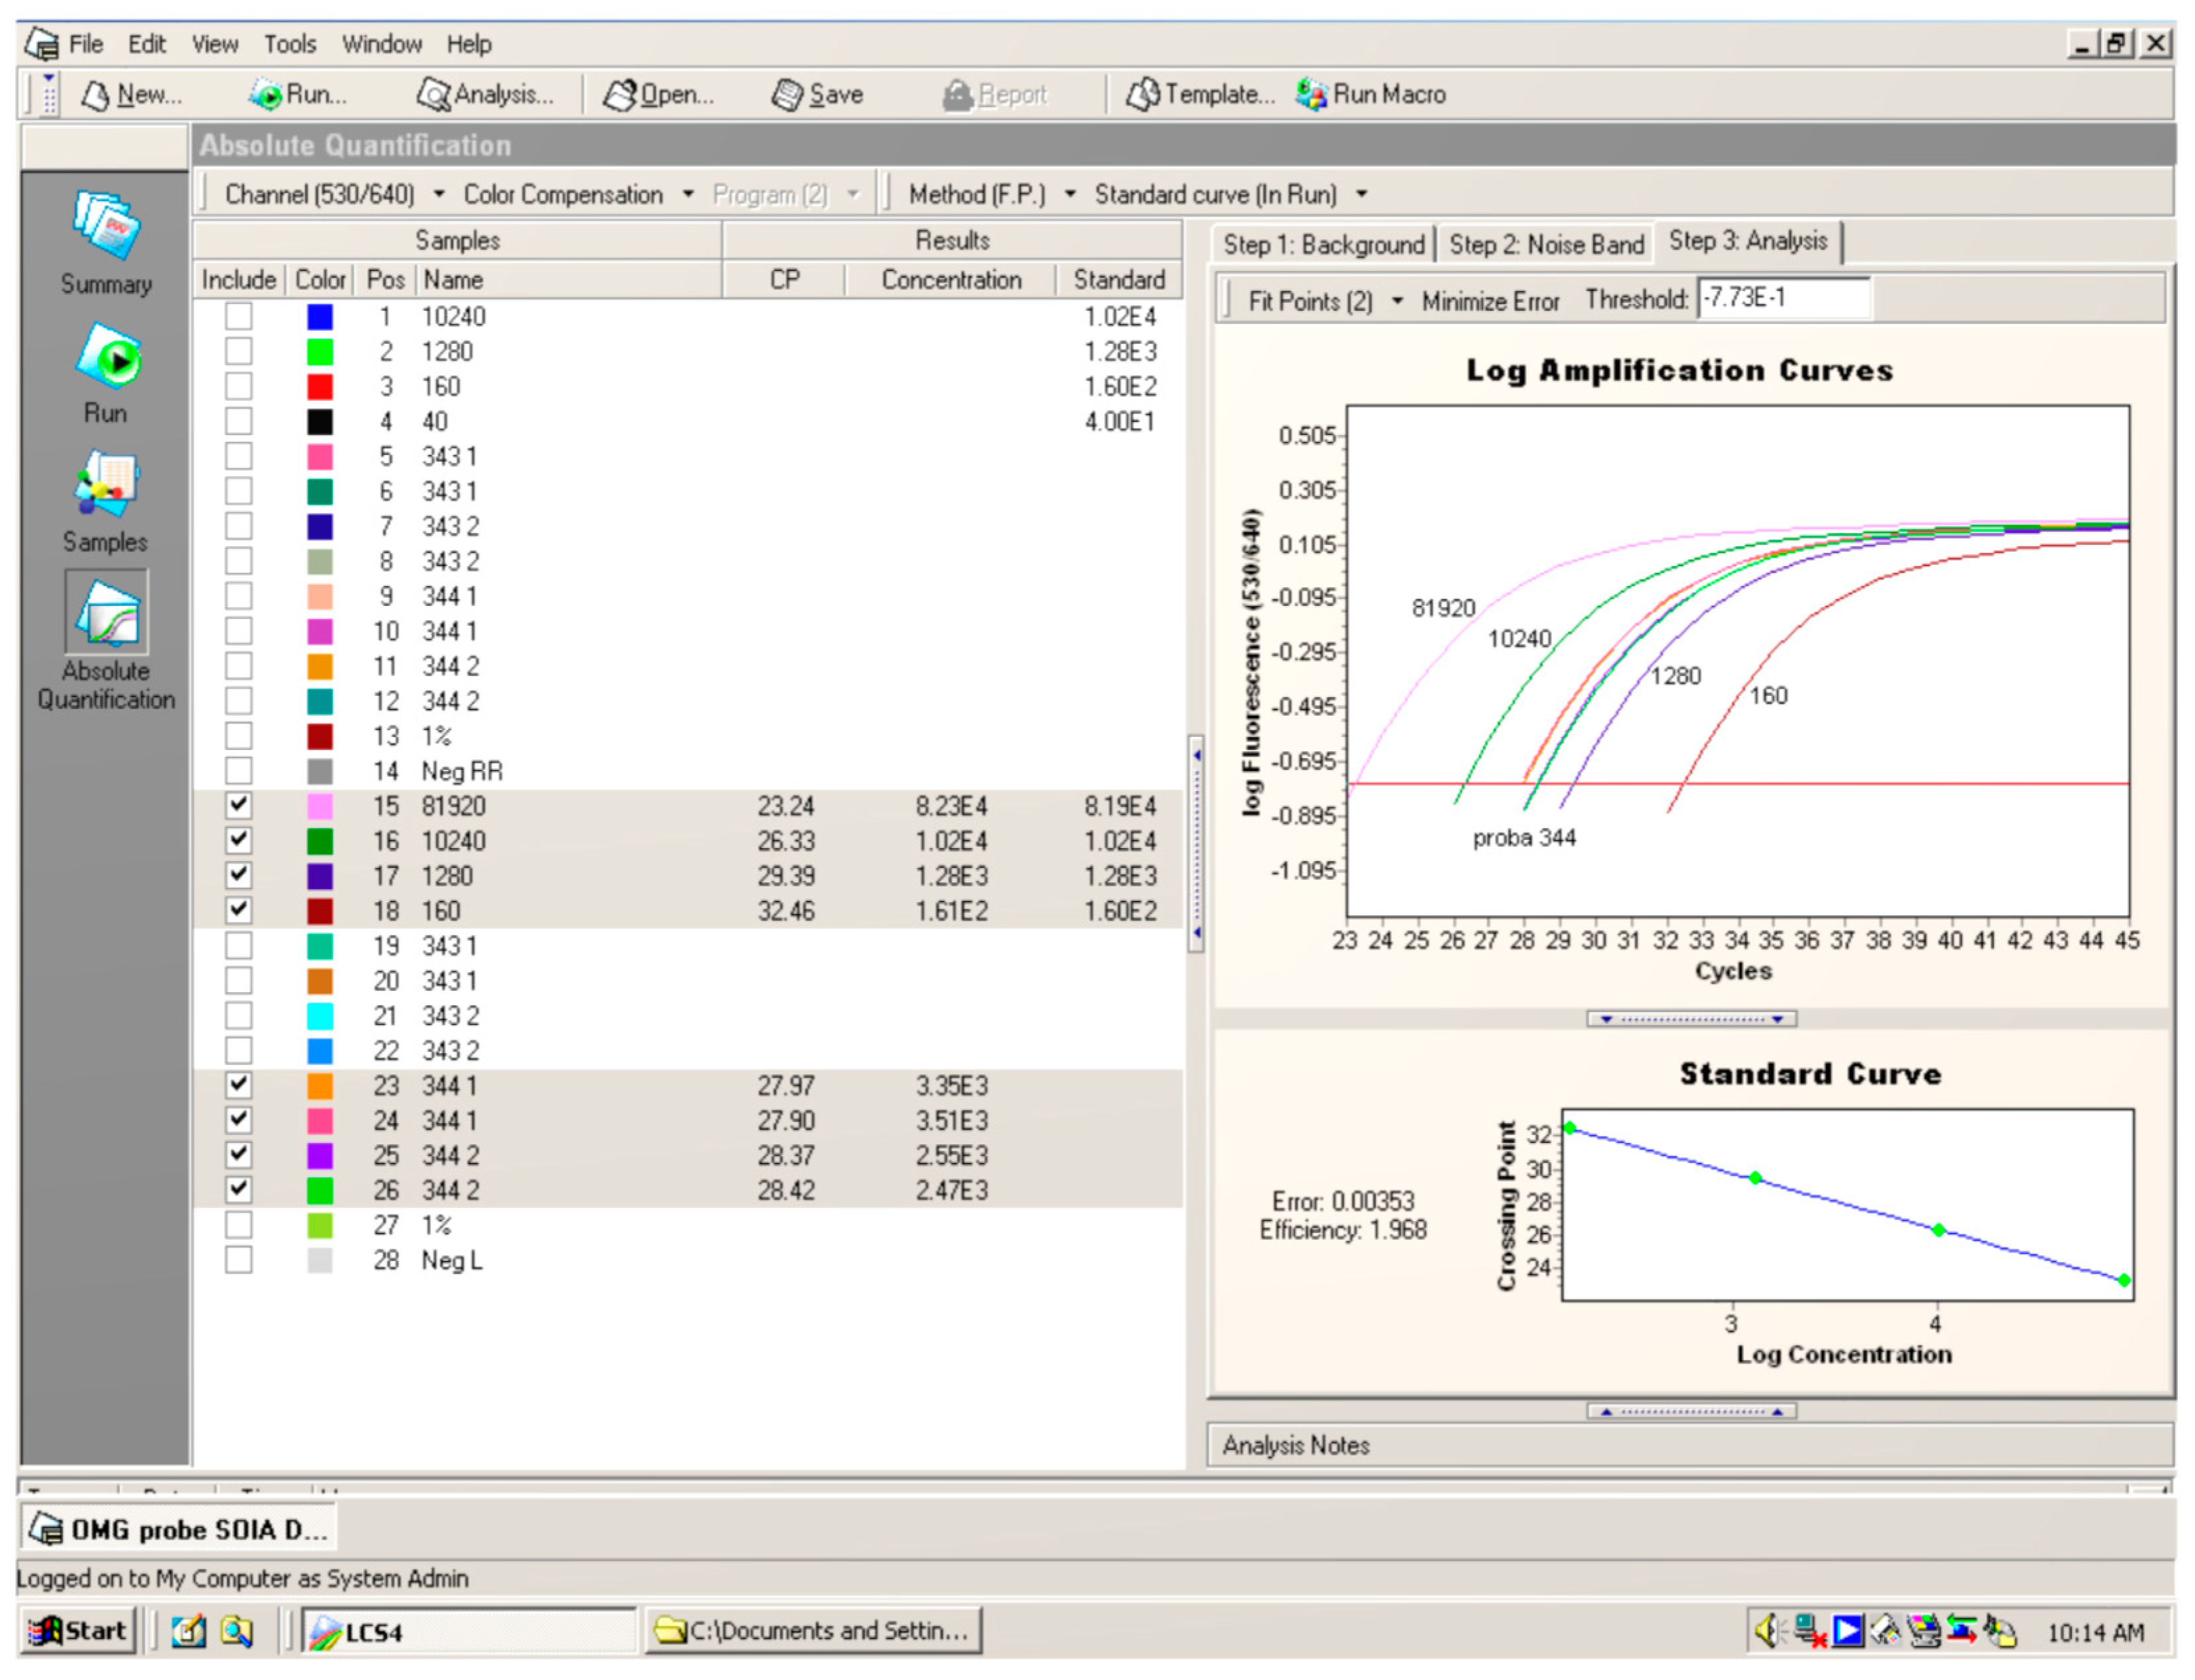Open the Summary module in sidebar

click(106, 227)
